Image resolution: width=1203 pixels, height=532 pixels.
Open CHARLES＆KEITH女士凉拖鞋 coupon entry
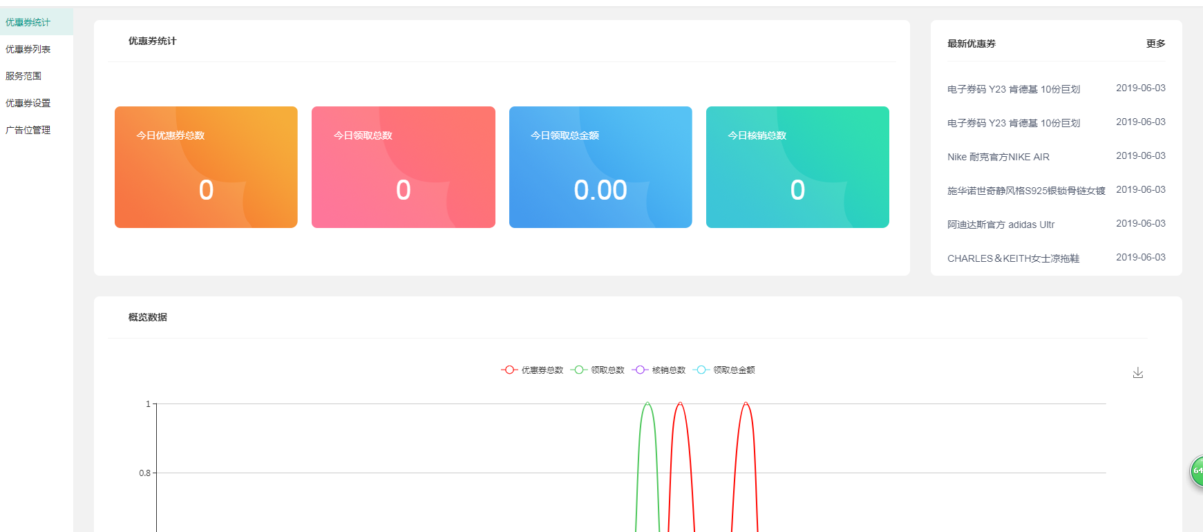tap(1013, 258)
